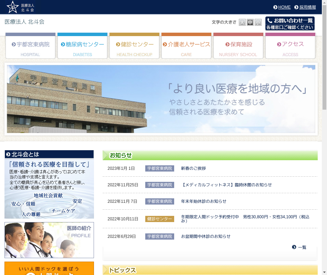Open the 健診センター HEALTH CHECKUP tab
This screenshot has height=275, width=327.
pos(134,46)
